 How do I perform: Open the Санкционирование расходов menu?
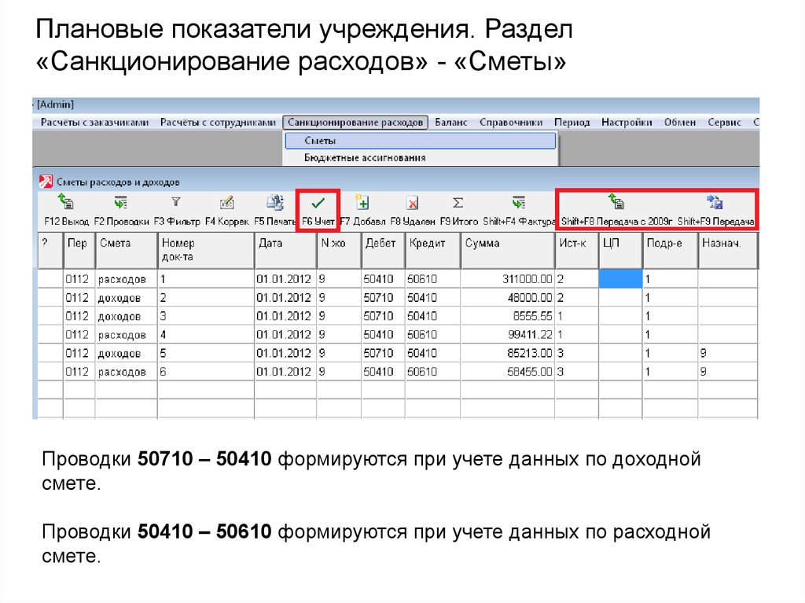(x=356, y=123)
